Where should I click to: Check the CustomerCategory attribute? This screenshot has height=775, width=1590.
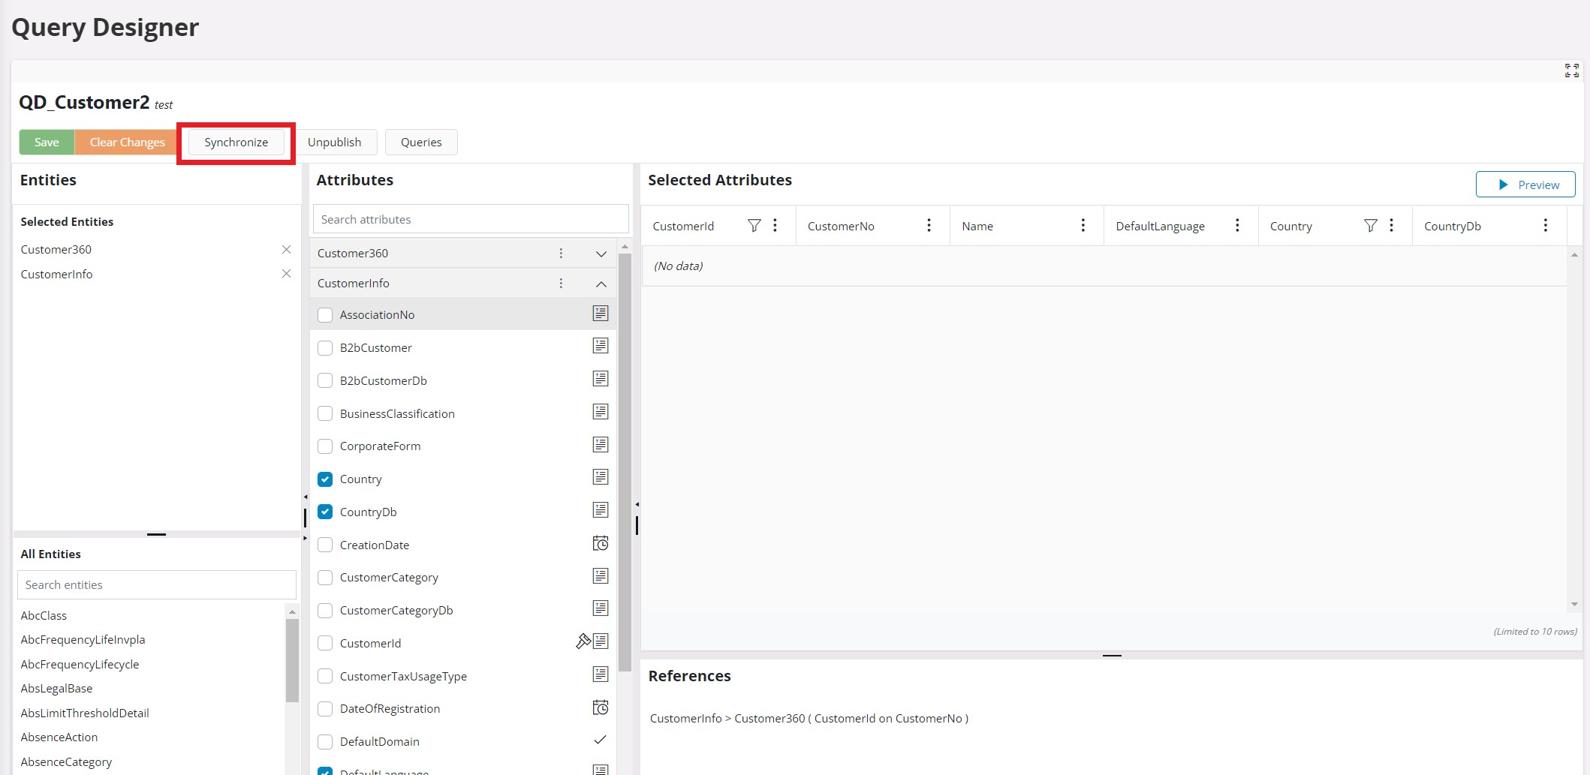[x=325, y=577]
